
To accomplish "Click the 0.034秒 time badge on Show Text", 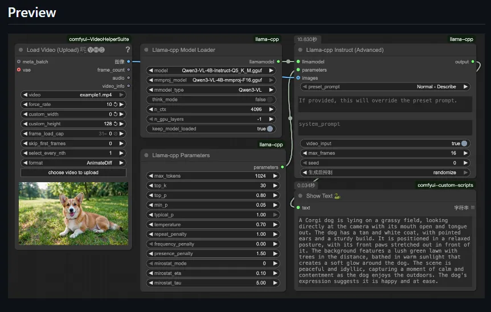I will point(306,185).
